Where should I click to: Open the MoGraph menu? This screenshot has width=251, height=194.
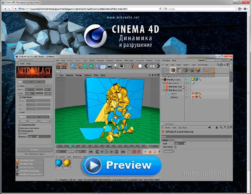click(x=129, y=60)
